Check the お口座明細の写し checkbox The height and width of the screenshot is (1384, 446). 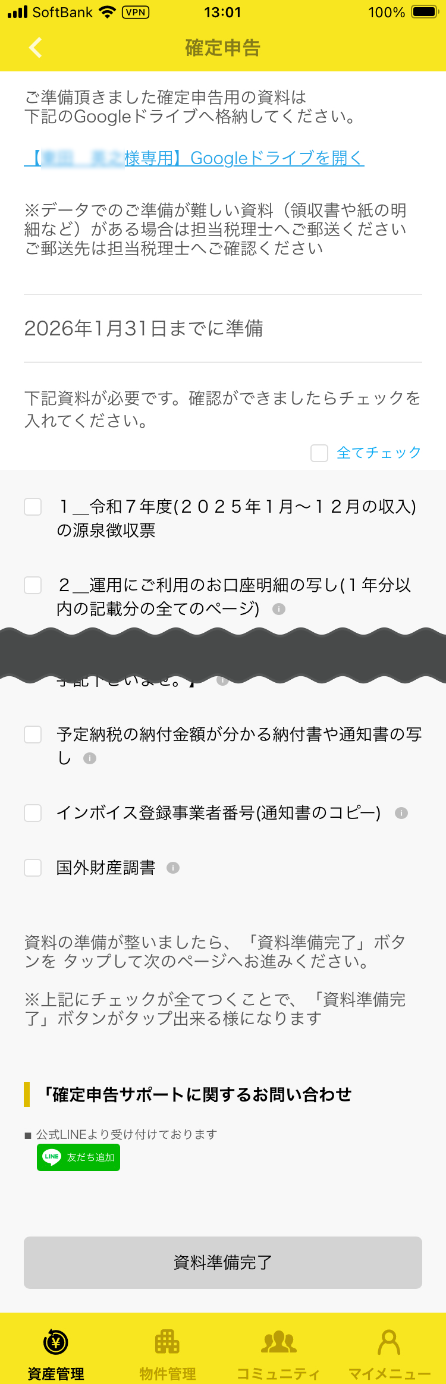coord(33,585)
